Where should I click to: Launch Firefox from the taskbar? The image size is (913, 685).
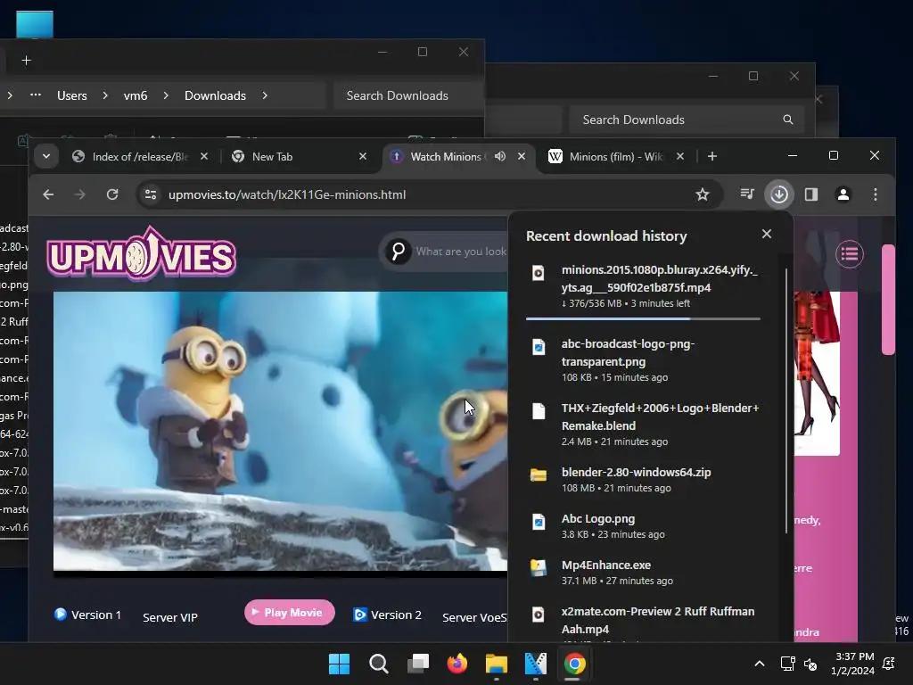pyautogui.click(x=457, y=664)
